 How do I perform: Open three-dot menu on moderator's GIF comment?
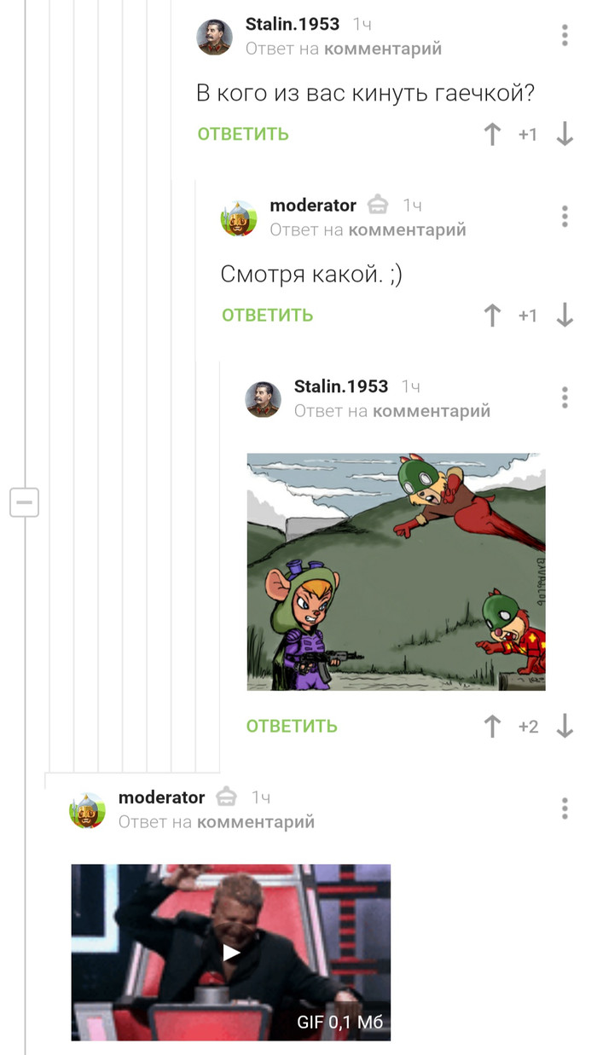[565, 808]
